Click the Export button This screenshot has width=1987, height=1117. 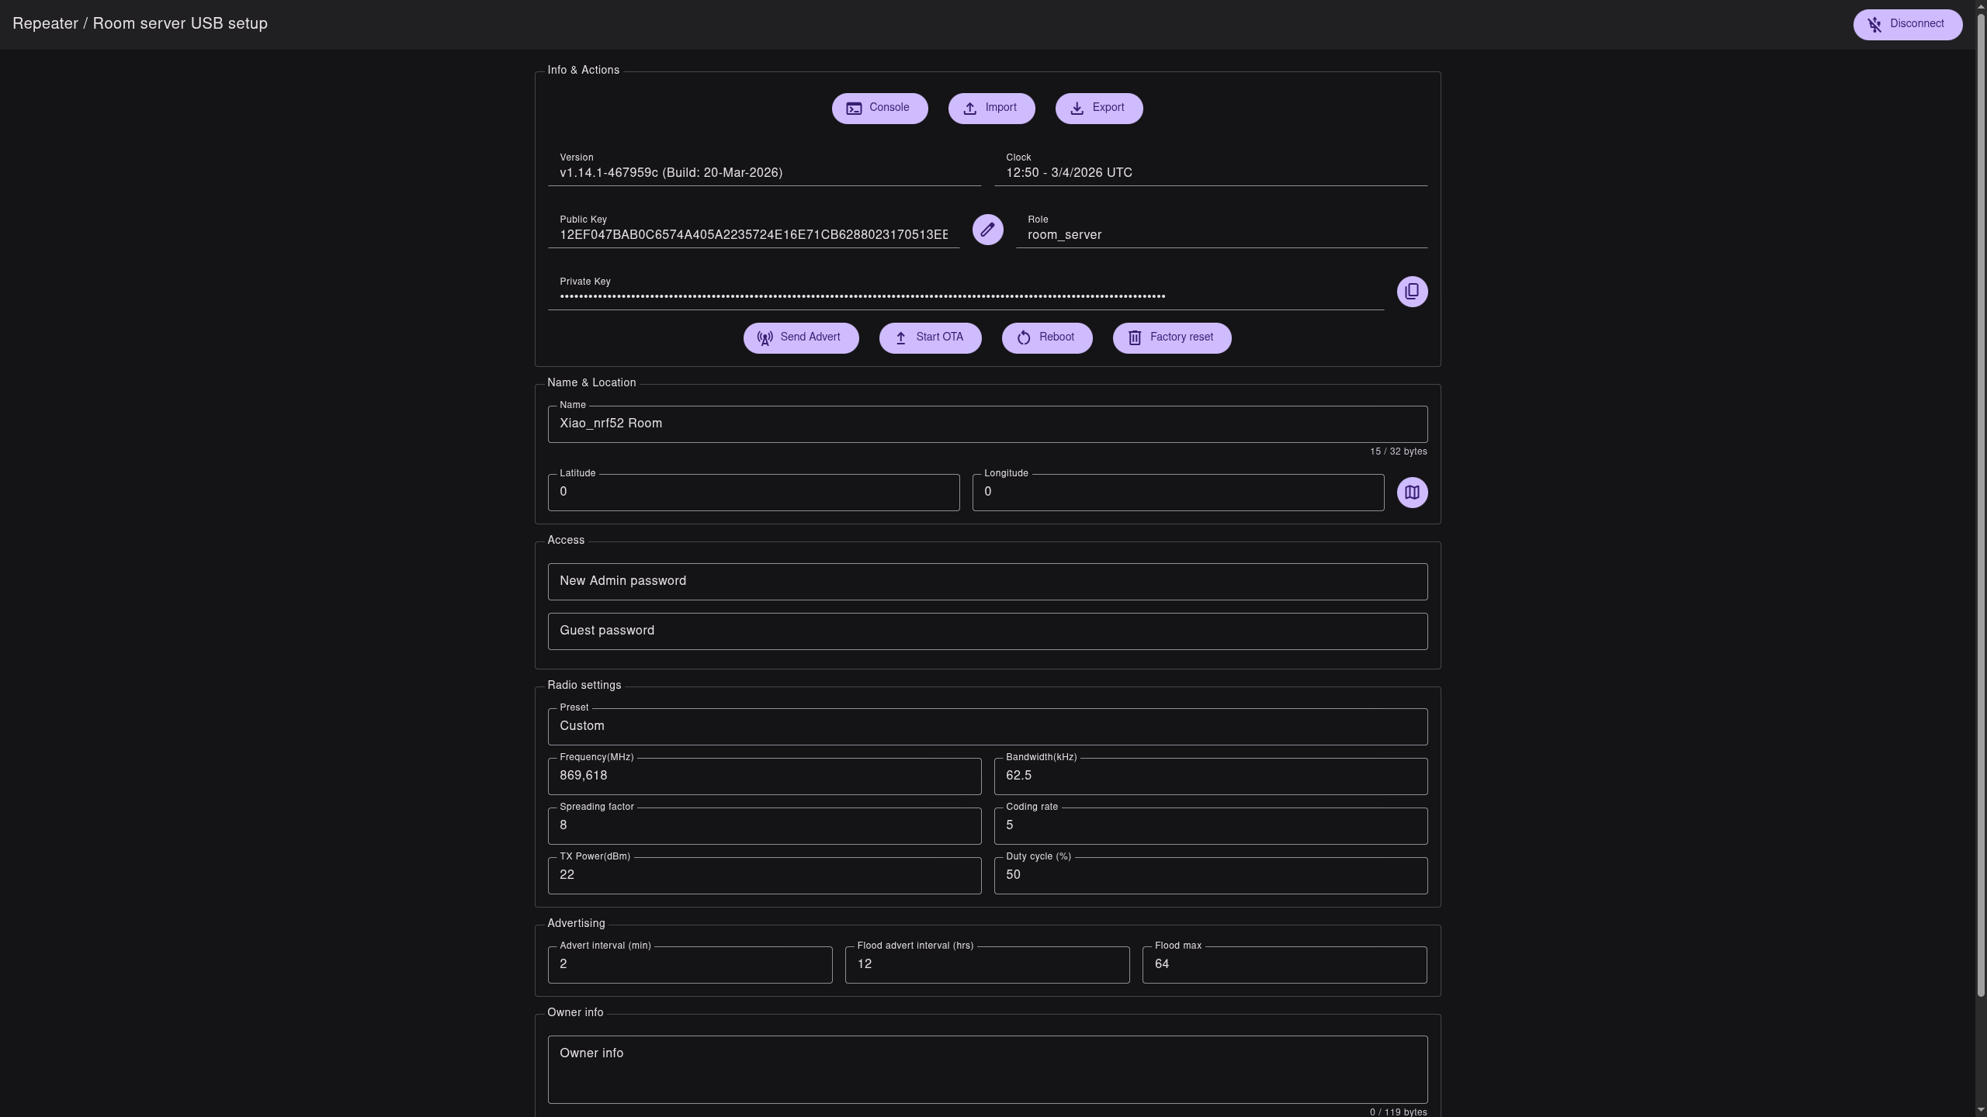point(1098,109)
